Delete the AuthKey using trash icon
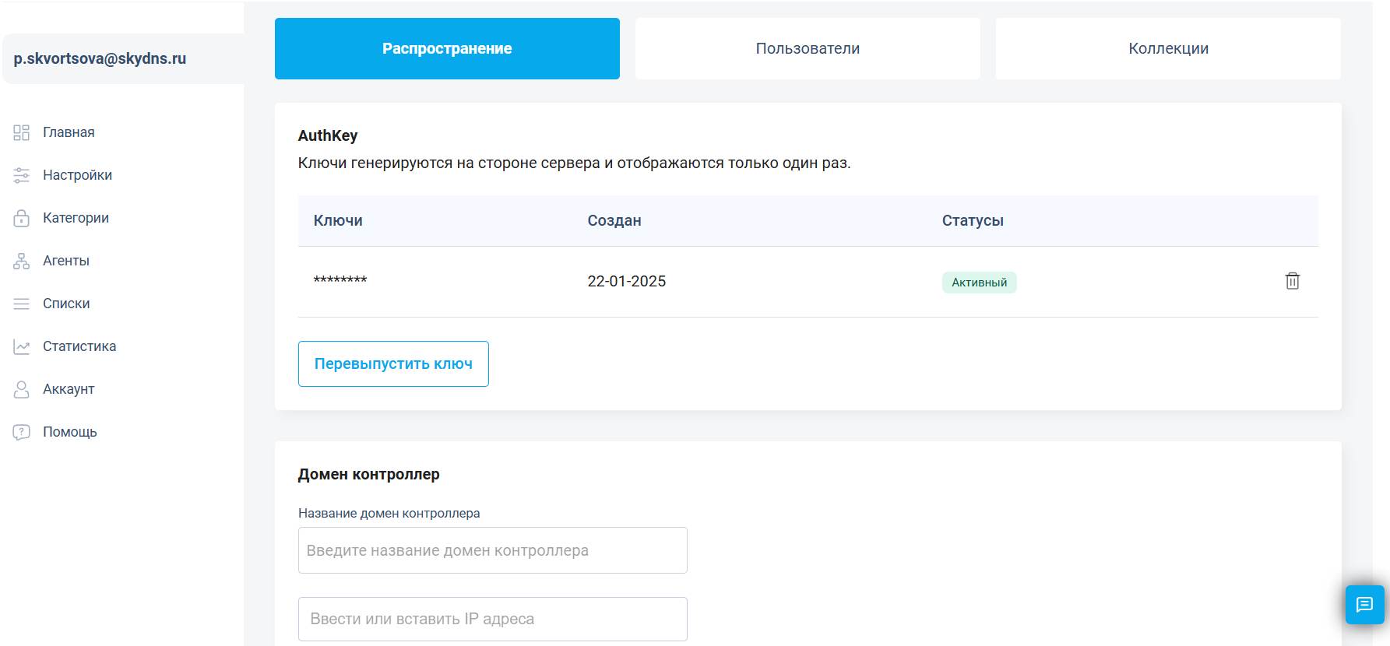 (x=1292, y=281)
